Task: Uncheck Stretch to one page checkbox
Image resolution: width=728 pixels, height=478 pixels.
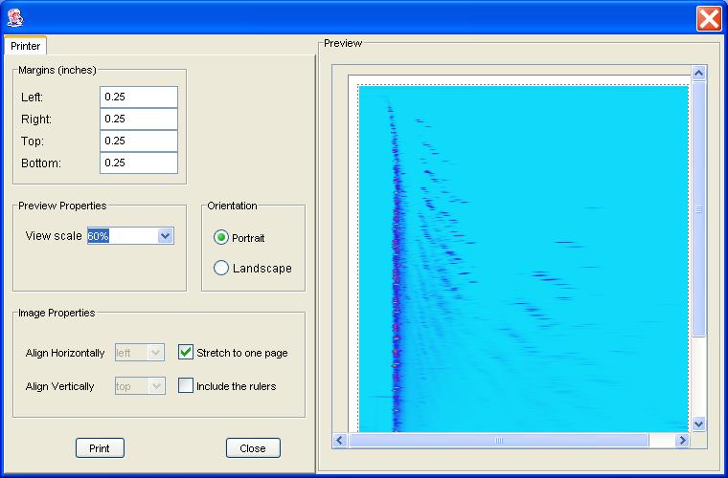Action: (186, 353)
